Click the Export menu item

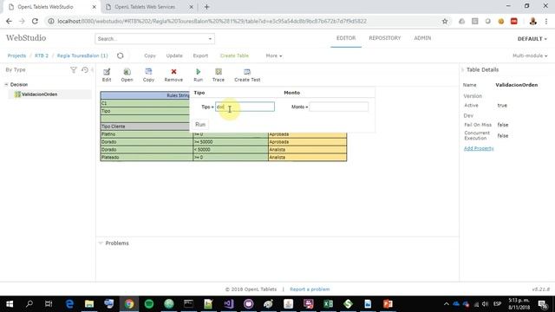pyautogui.click(x=200, y=55)
